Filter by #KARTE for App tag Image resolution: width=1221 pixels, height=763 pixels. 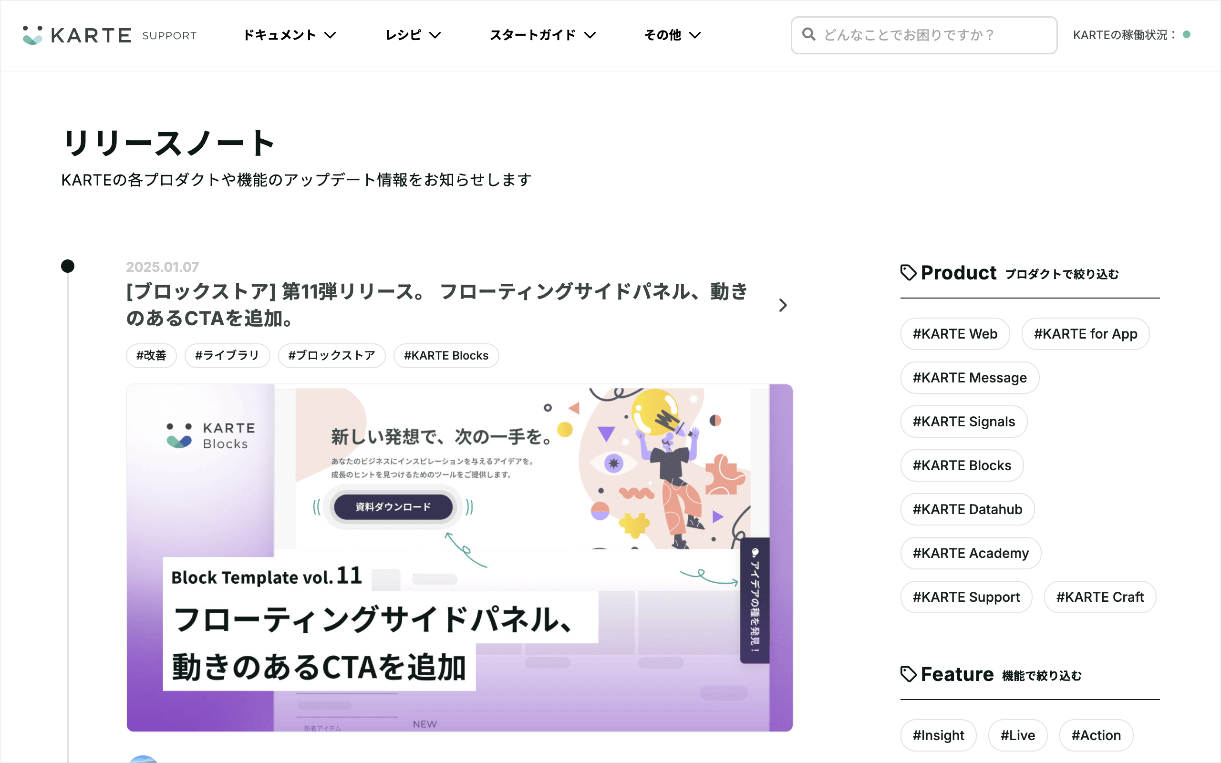[x=1085, y=334]
